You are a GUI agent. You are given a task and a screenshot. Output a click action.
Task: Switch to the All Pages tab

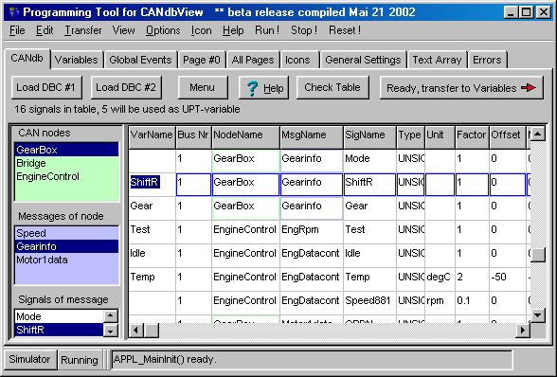coord(253,60)
